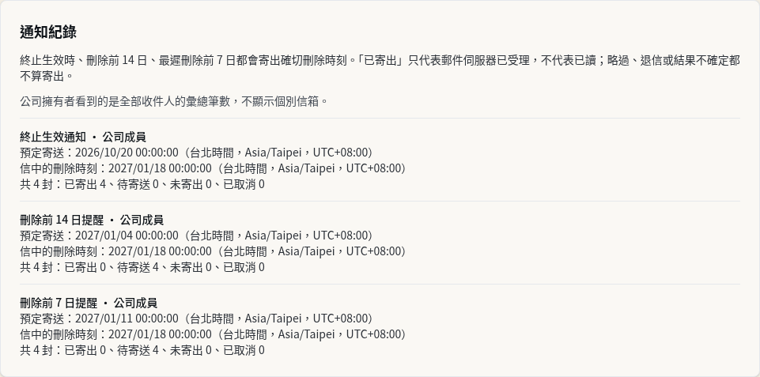Click the 2026/10/20 scheduled send time line
Image resolution: width=760 pixels, height=377 pixels.
[196, 153]
